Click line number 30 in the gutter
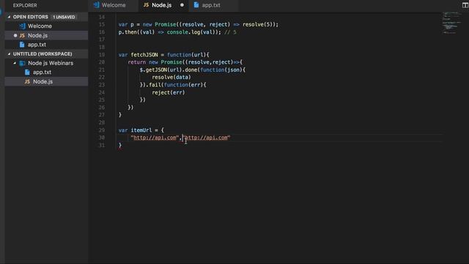This screenshot has height=264, width=469. (x=102, y=138)
